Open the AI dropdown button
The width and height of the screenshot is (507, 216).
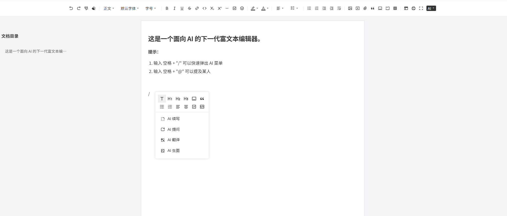tap(431, 8)
